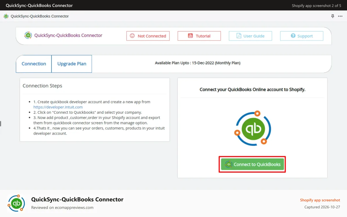Image resolution: width=347 pixels, height=217 pixels.
Task: Switch to the Connection tab
Action: 34,64
